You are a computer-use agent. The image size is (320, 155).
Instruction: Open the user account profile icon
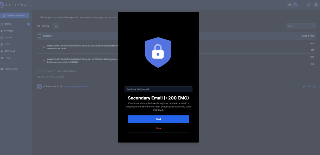point(316,5)
